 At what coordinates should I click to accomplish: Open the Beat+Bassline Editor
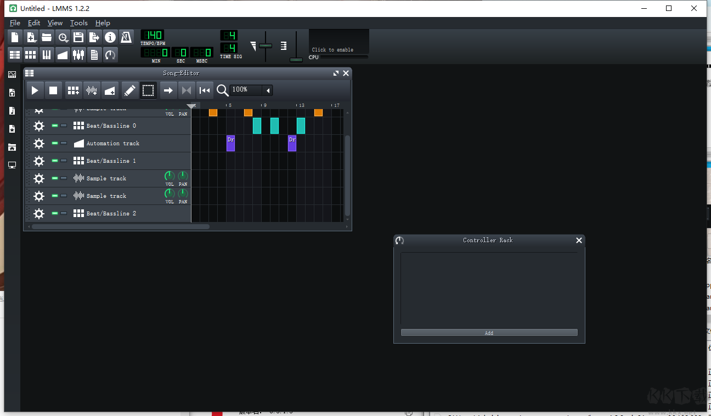tap(30, 55)
